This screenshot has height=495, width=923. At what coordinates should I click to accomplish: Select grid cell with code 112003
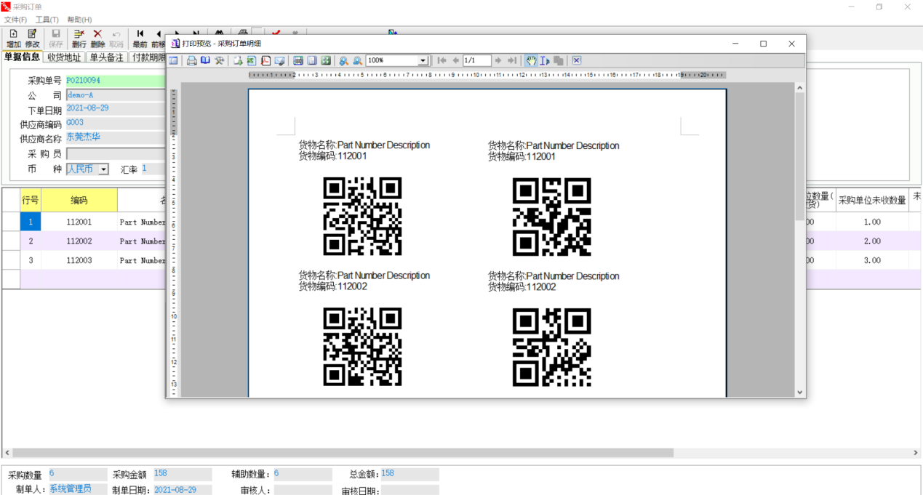(x=79, y=260)
